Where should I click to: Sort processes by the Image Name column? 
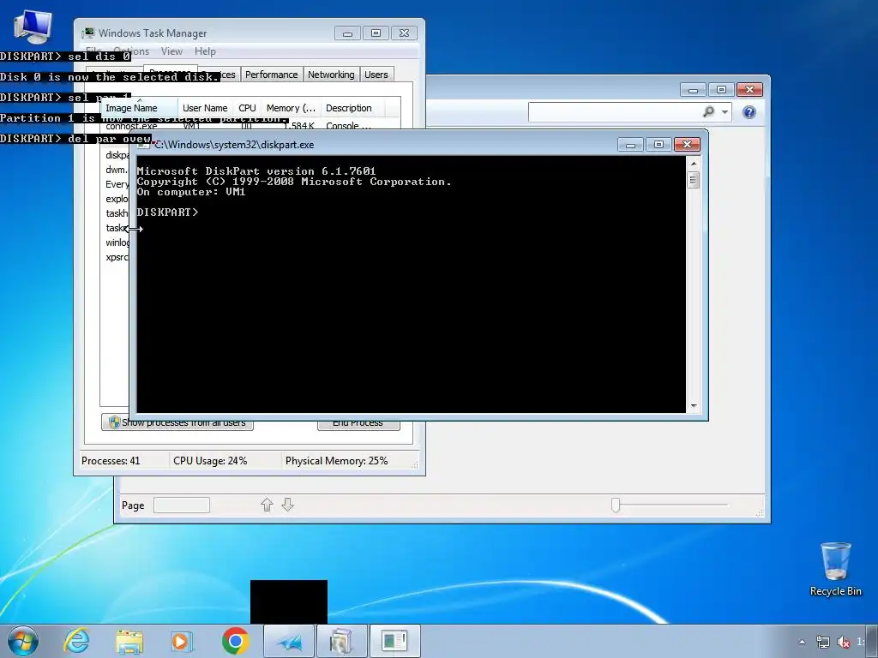[x=139, y=108]
